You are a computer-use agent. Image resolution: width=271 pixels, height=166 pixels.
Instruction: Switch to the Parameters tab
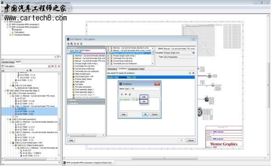[112, 69]
